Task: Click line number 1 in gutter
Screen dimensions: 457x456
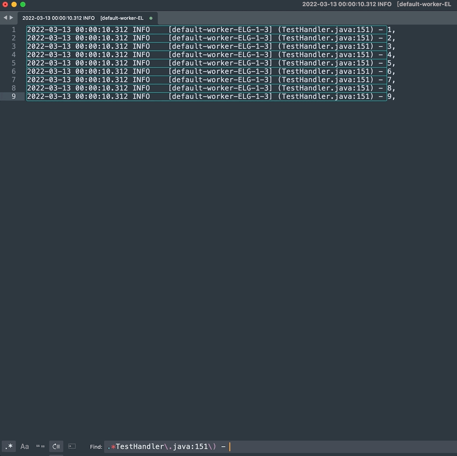Action: tap(14, 29)
